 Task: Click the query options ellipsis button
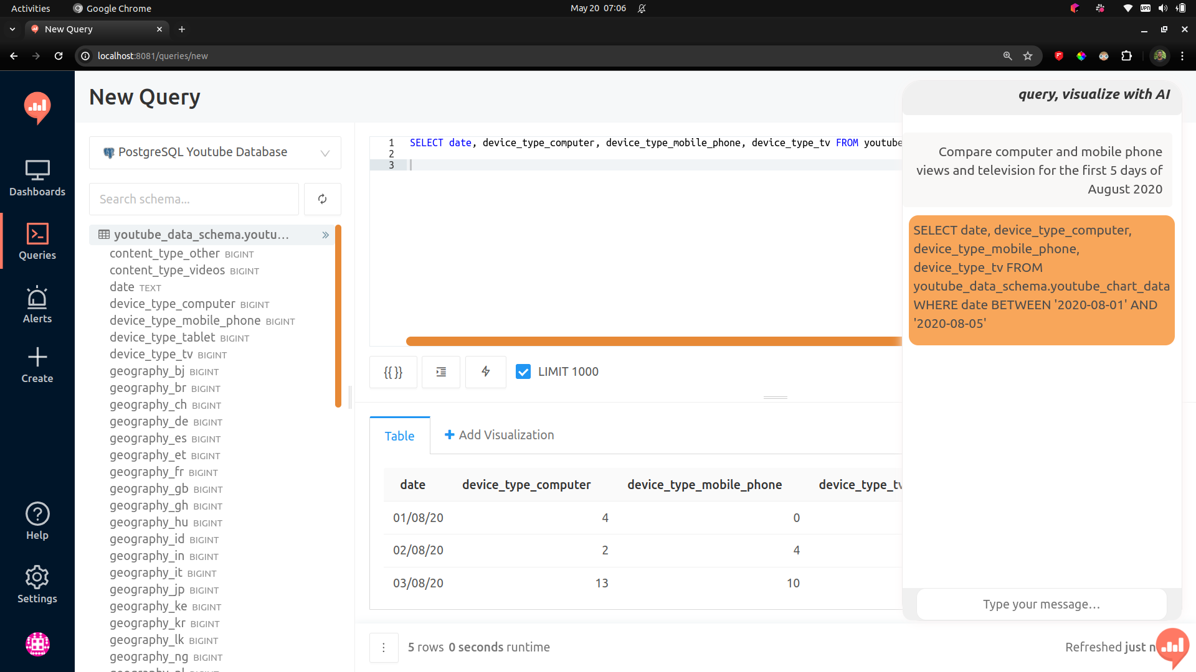click(384, 647)
